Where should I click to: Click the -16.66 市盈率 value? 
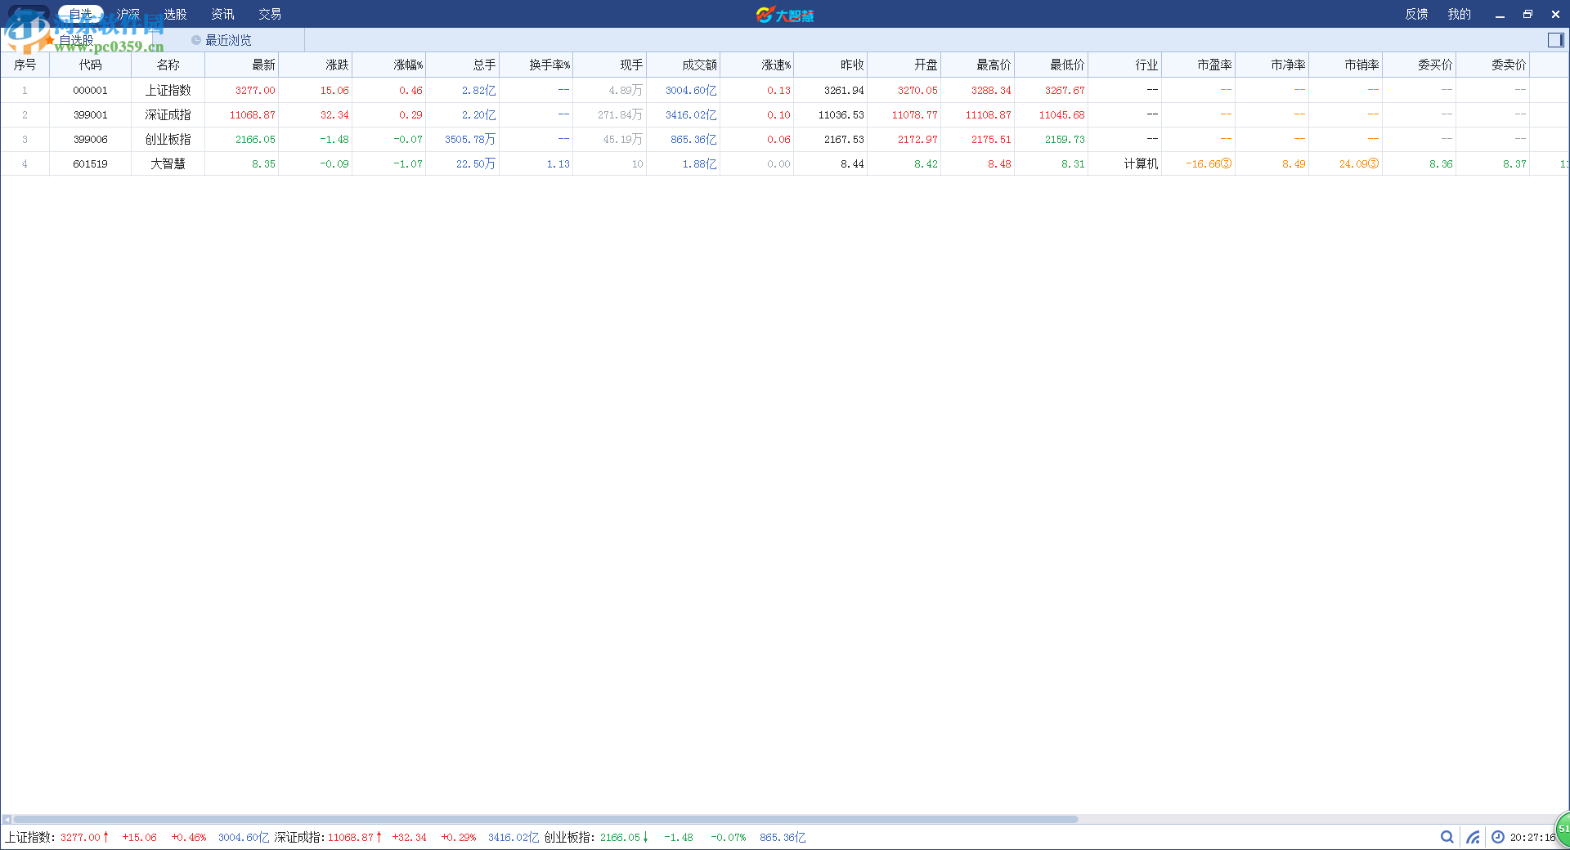coord(1209,163)
